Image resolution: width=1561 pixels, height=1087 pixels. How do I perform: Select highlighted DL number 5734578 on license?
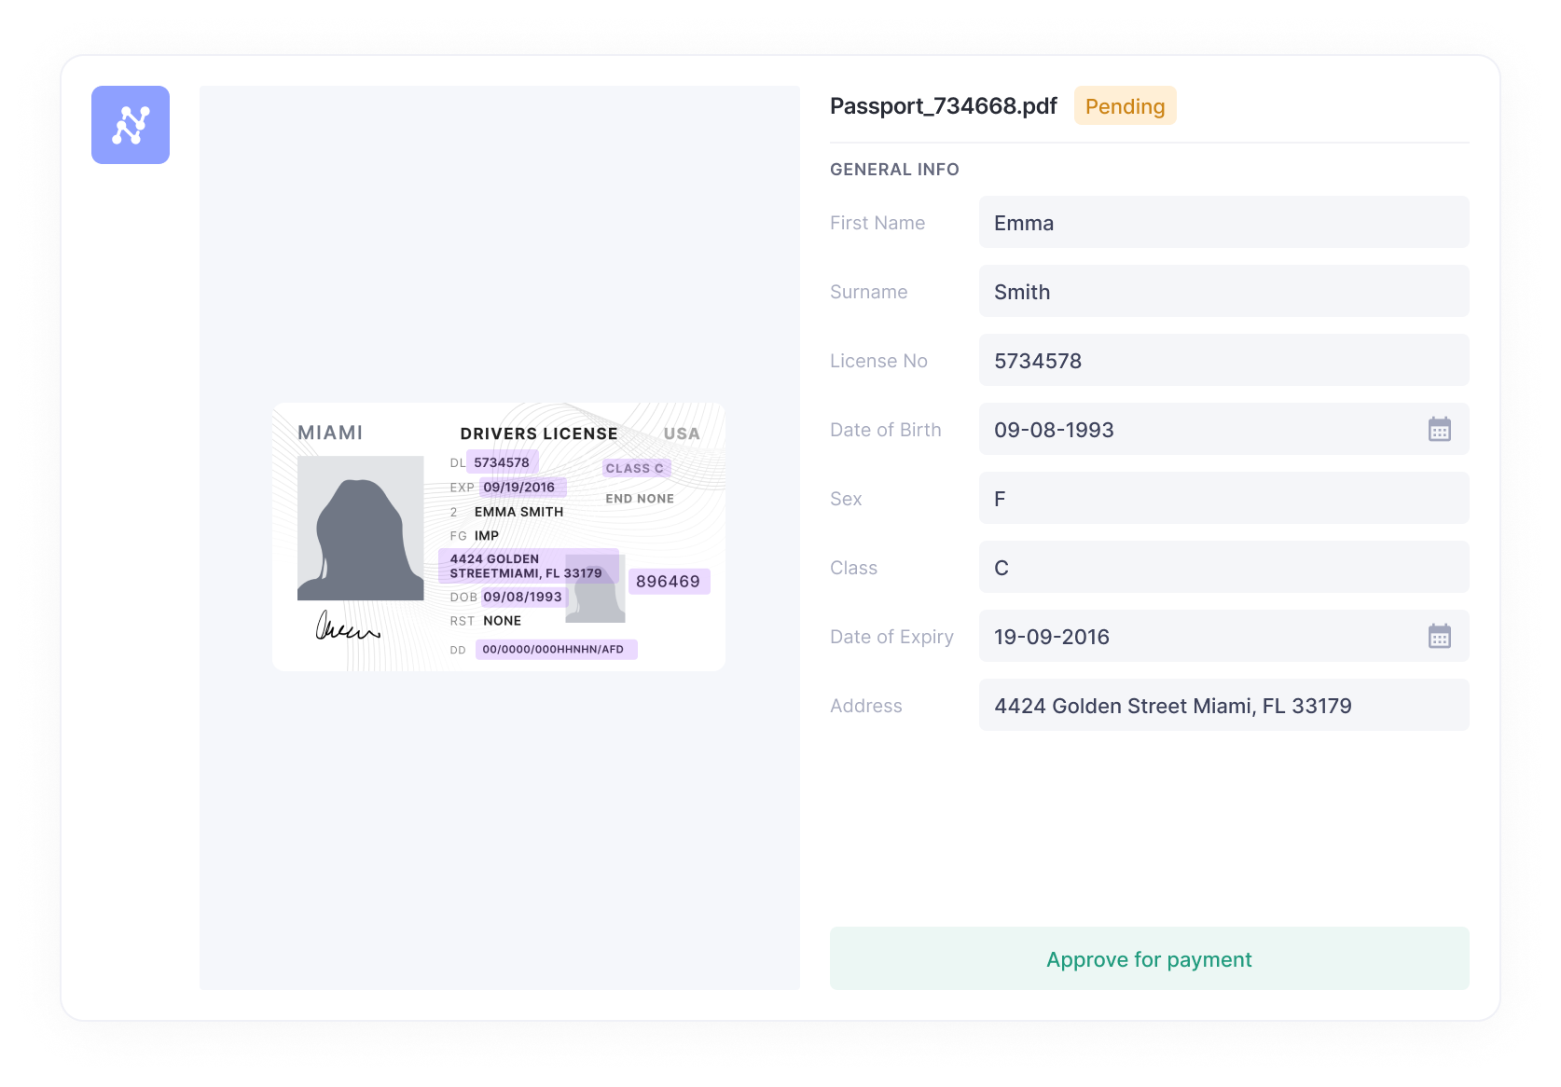pos(502,462)
